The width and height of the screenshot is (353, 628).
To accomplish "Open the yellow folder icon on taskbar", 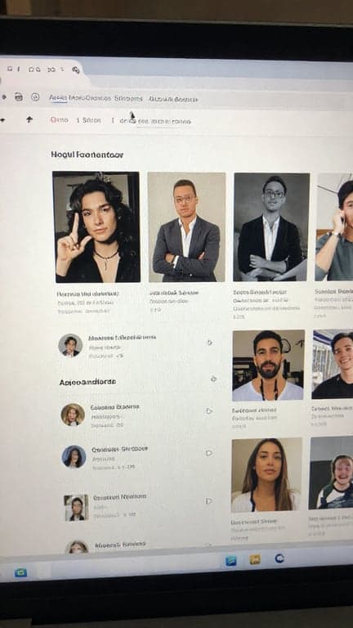I will [x=255, y=559].
